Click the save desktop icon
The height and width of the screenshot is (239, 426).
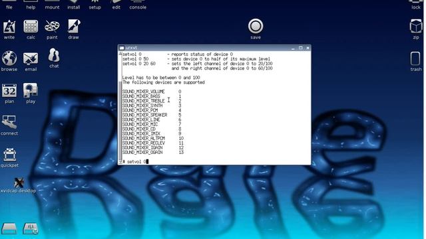256,29
